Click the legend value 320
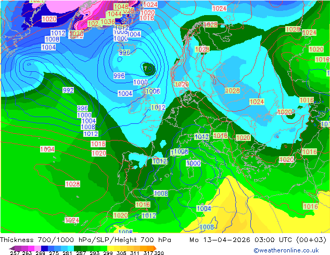The width and height of the screenshot is (330, 255). (x=159, y=253)
